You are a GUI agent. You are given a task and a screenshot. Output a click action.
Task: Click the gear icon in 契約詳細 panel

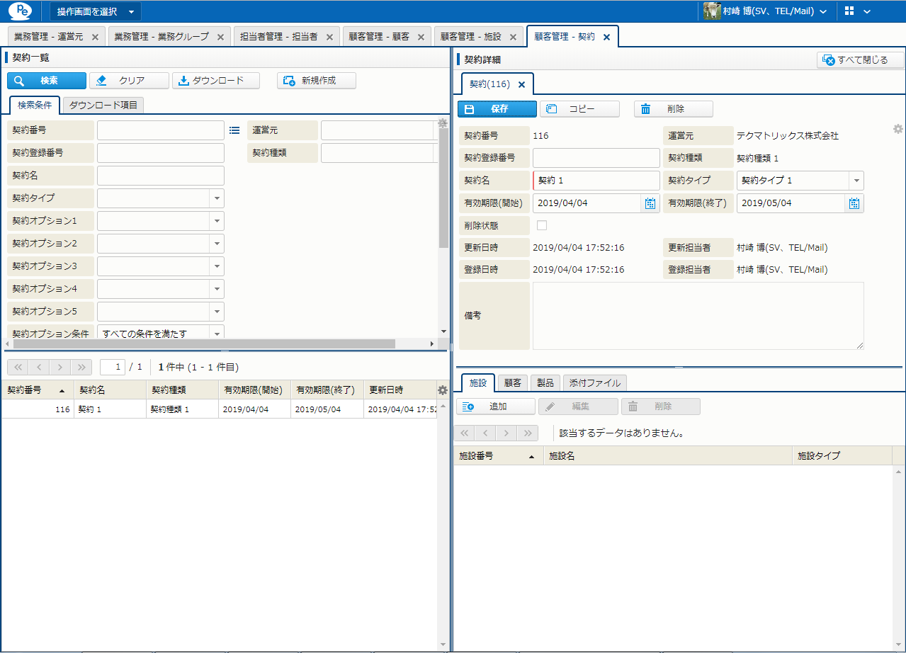coord(897,129)
